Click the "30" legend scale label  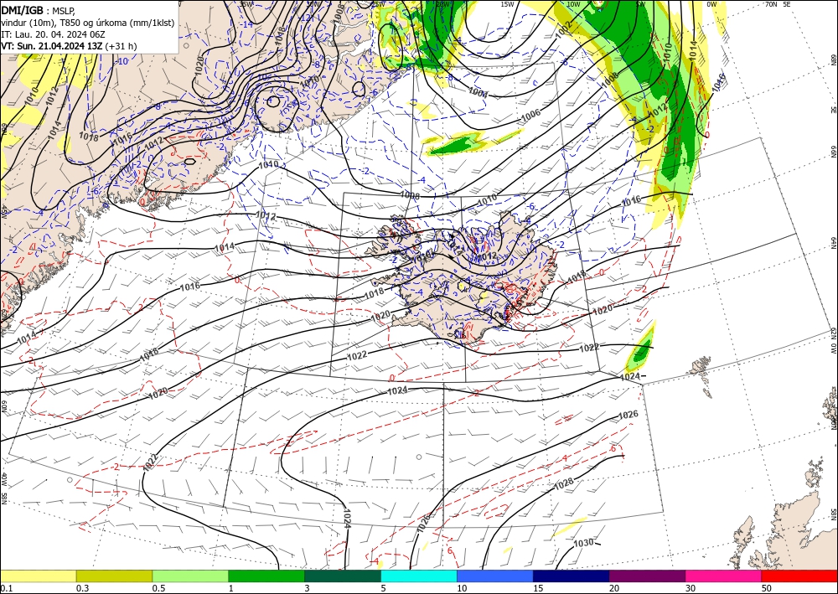[691, 588]
